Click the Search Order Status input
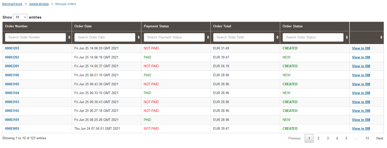 click(x=313, y=37)
